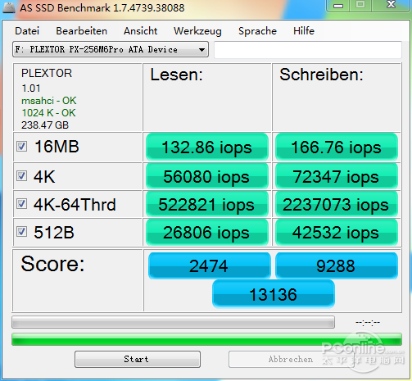Click the Abbrechen button

pyautogui.click(x=290, y=359)
